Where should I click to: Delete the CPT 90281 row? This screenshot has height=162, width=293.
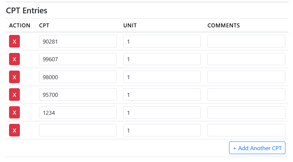[x=14, y=41]
